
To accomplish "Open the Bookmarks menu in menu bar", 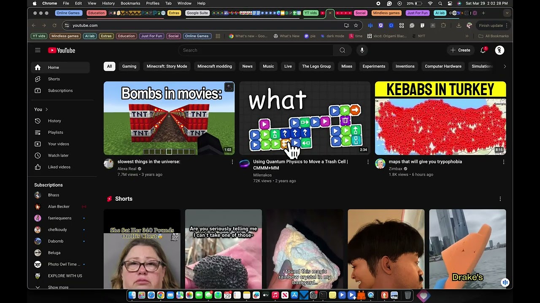I will [x=130, y=3].
